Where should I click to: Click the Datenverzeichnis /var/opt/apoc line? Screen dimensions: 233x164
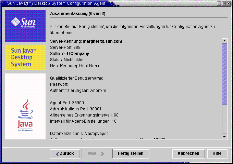click(x=79, y=134)
